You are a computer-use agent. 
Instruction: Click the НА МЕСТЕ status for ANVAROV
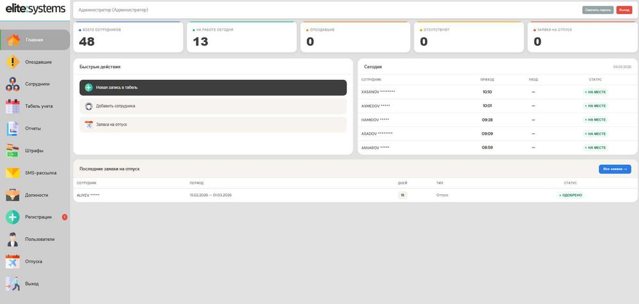595,148
